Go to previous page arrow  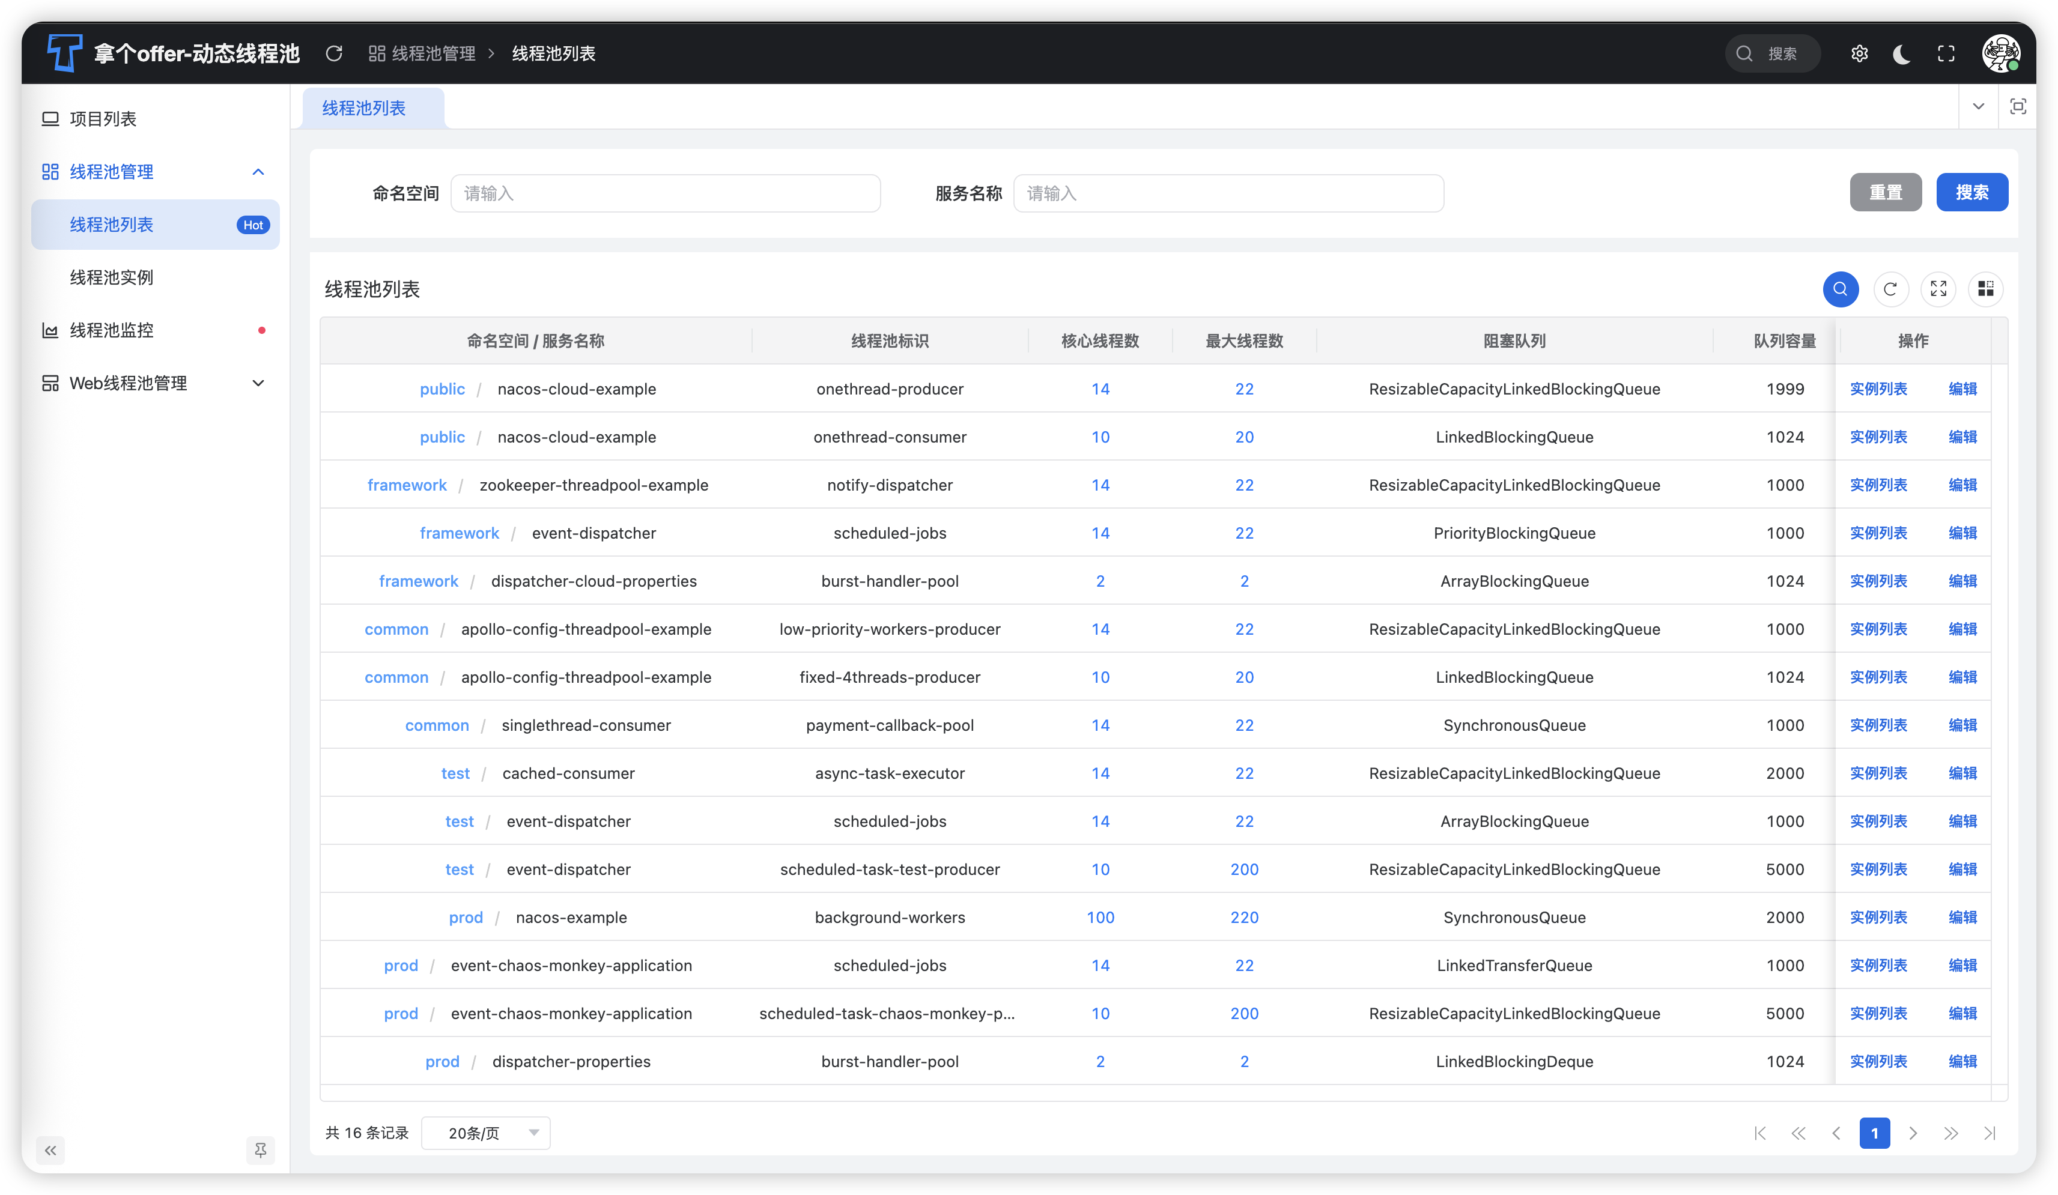pos(1837,1133)
